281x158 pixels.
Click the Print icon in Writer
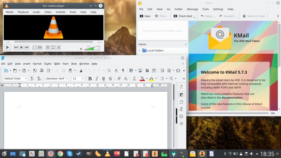[x=42, y=71]
